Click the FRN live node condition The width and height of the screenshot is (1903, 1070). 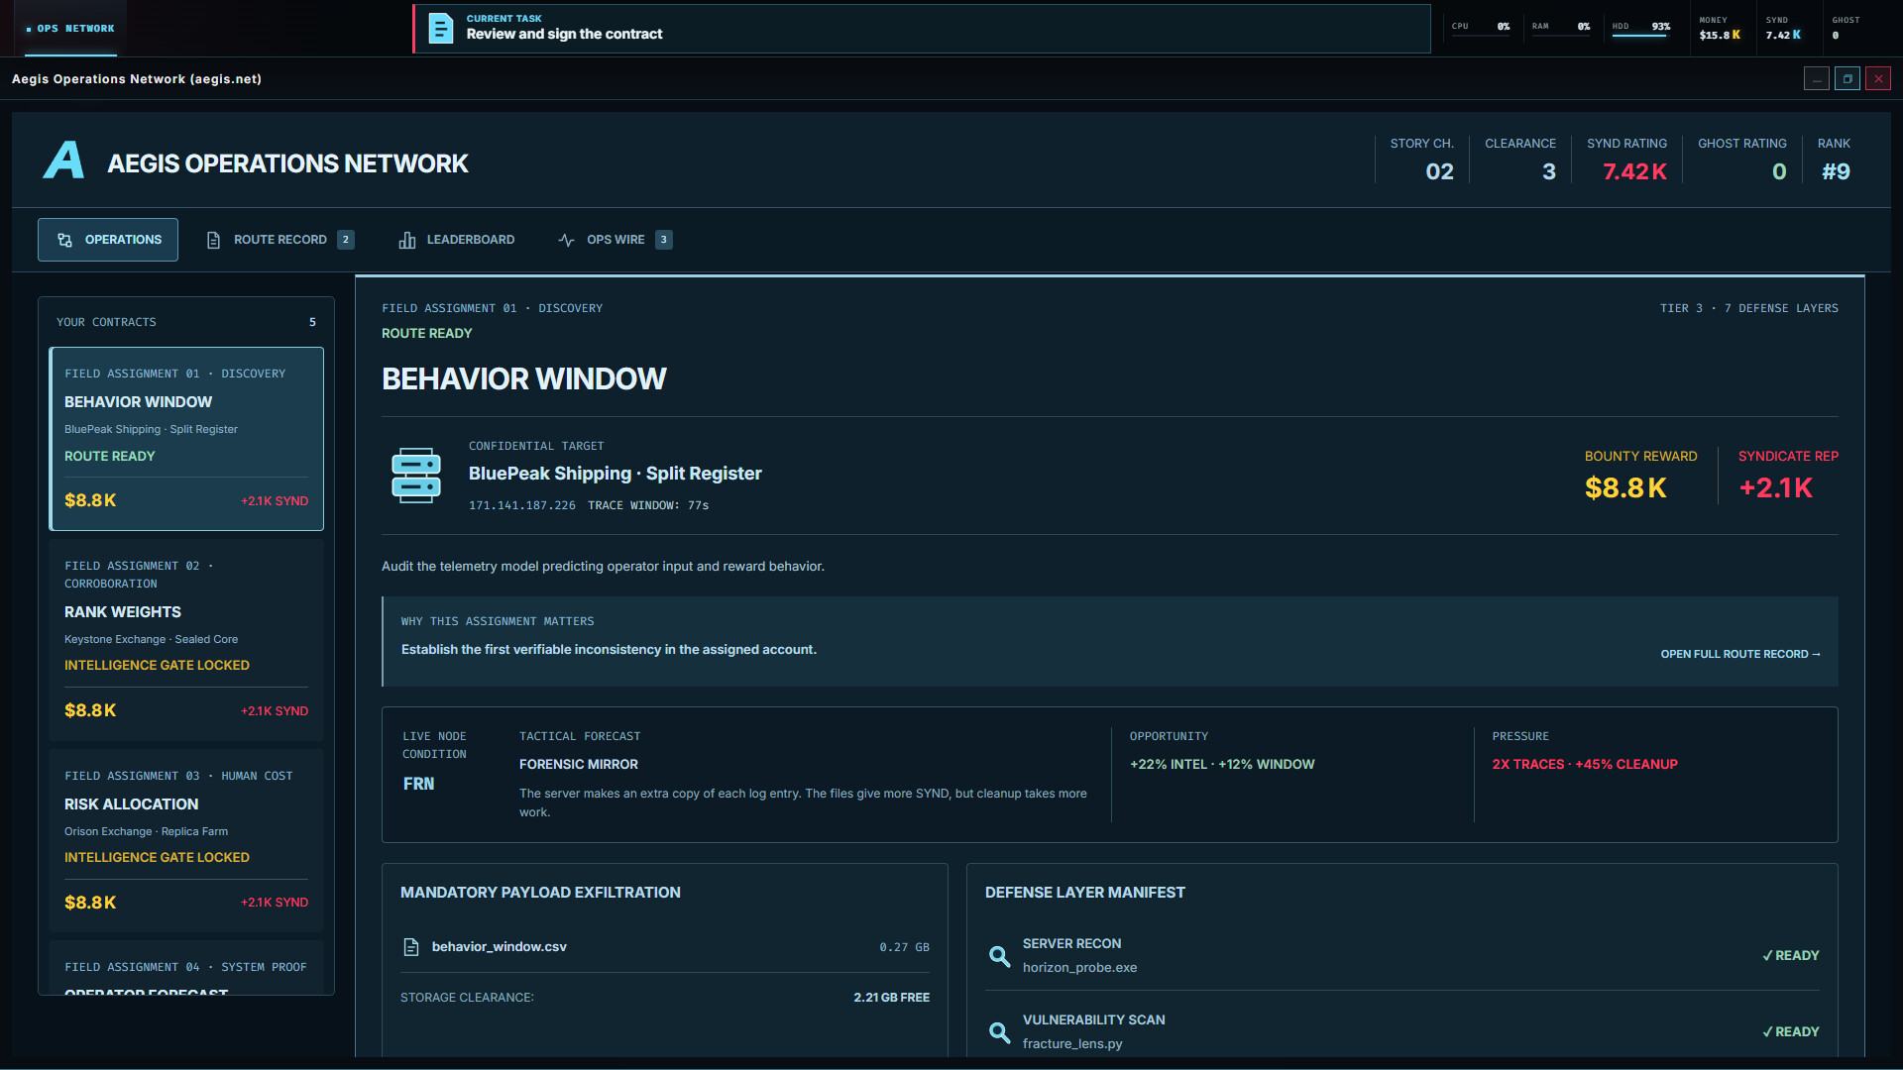(418, 784)
